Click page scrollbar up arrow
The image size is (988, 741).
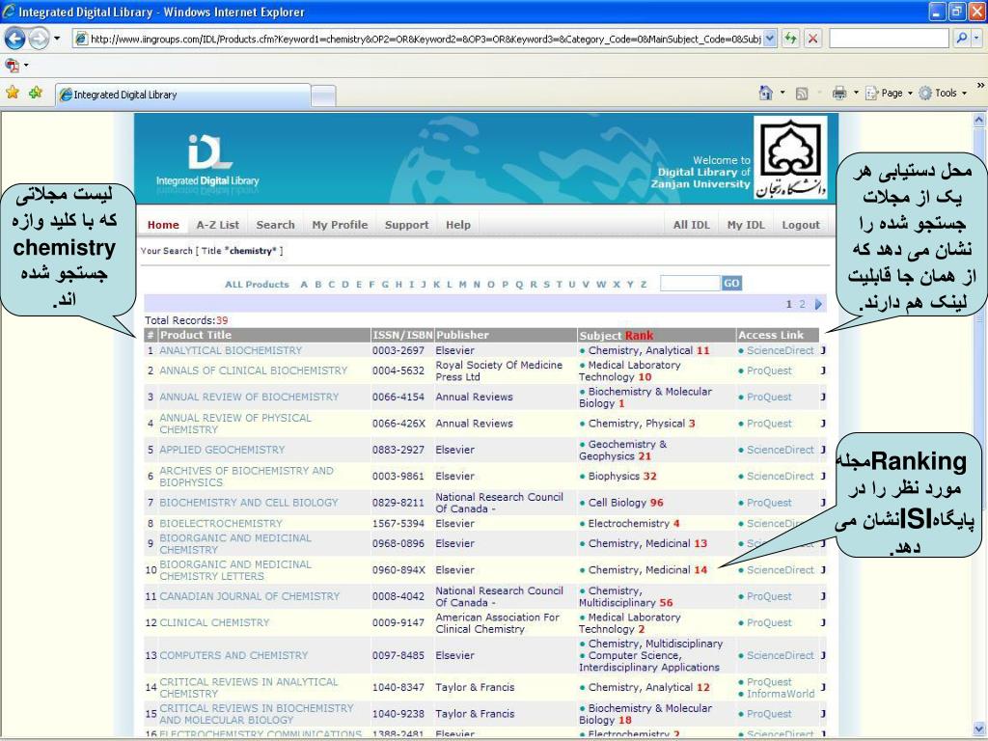point(979,119)
